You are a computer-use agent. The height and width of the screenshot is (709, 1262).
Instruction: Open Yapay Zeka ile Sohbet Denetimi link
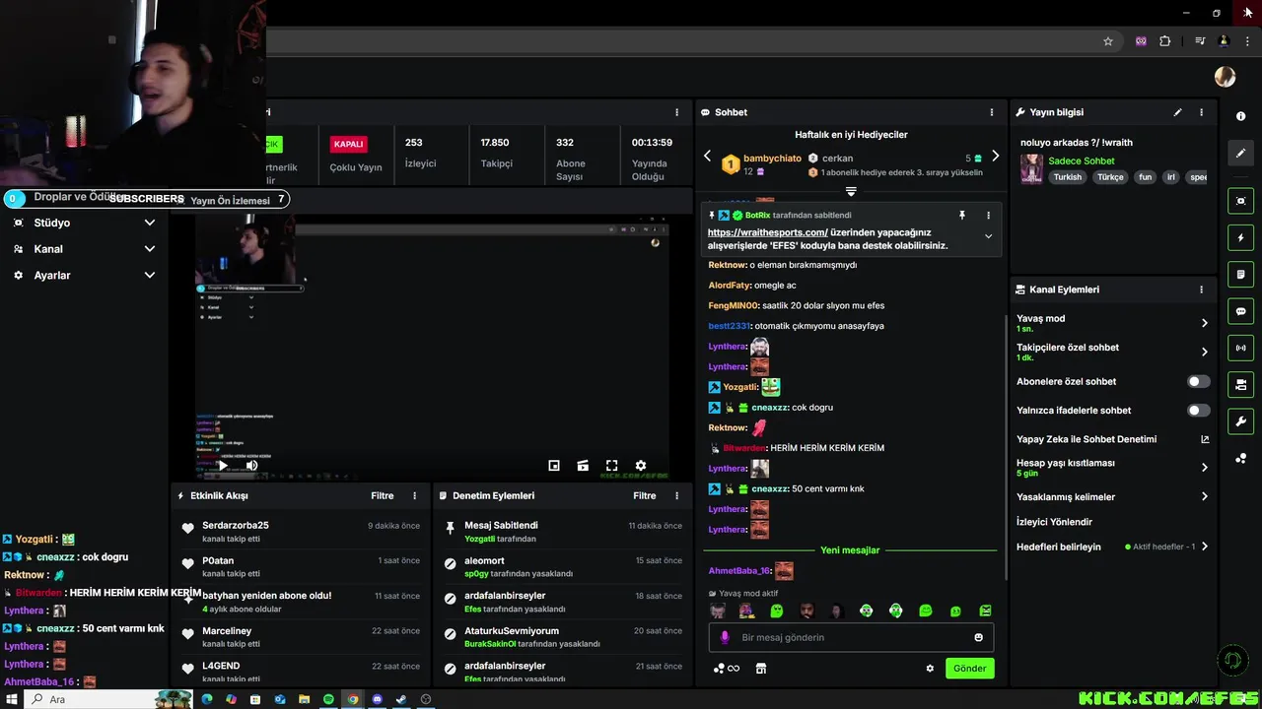[x=1204, y=439]
